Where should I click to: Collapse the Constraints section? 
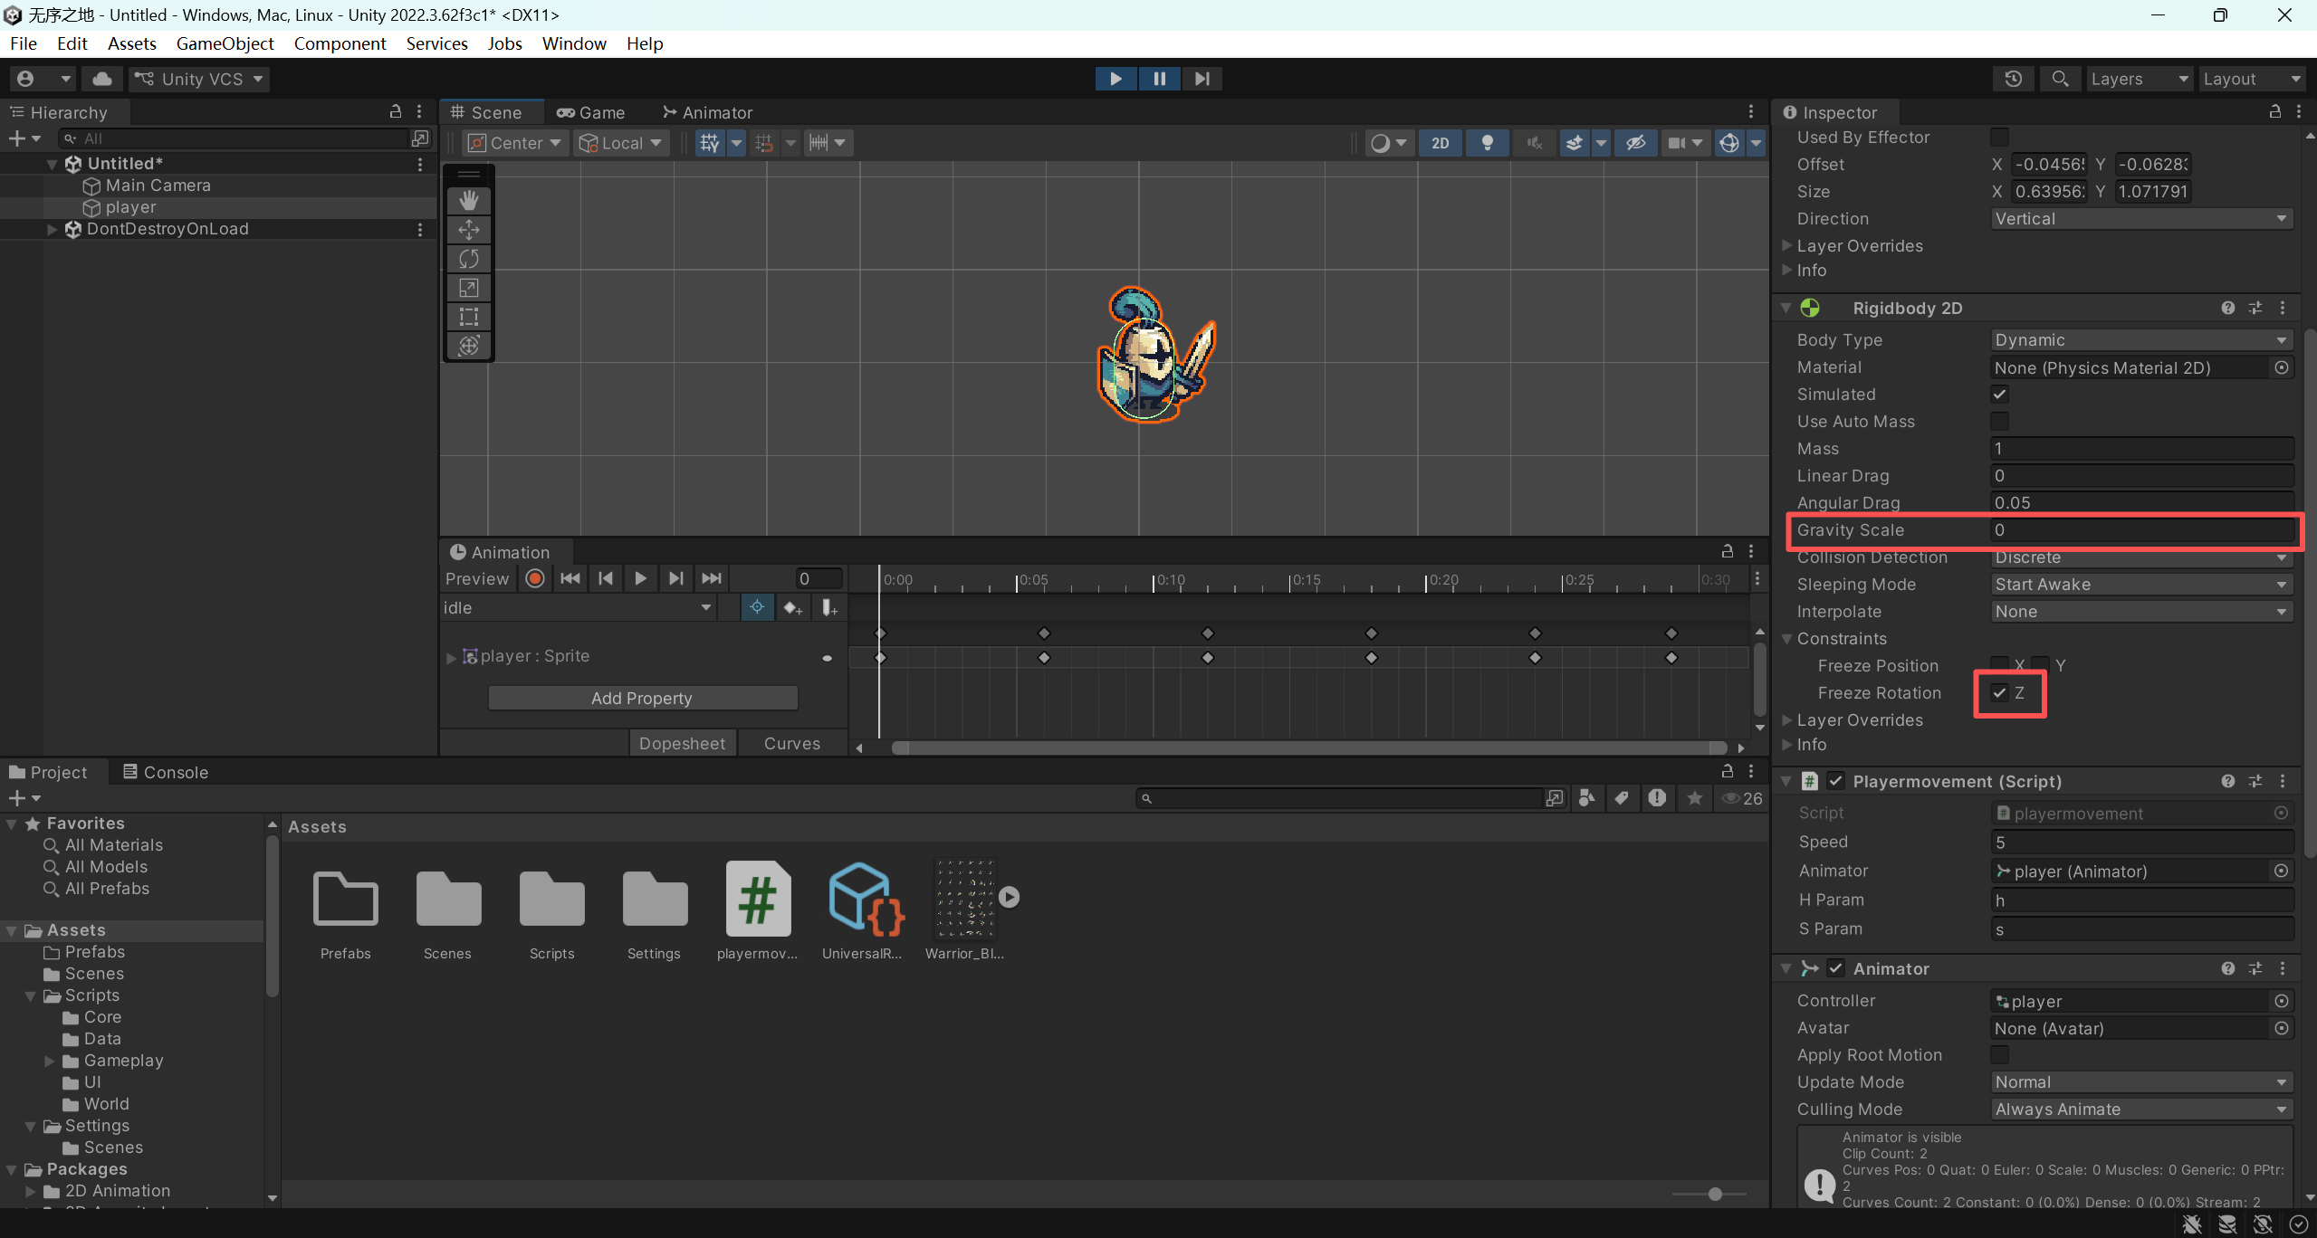pos(1787,639)
